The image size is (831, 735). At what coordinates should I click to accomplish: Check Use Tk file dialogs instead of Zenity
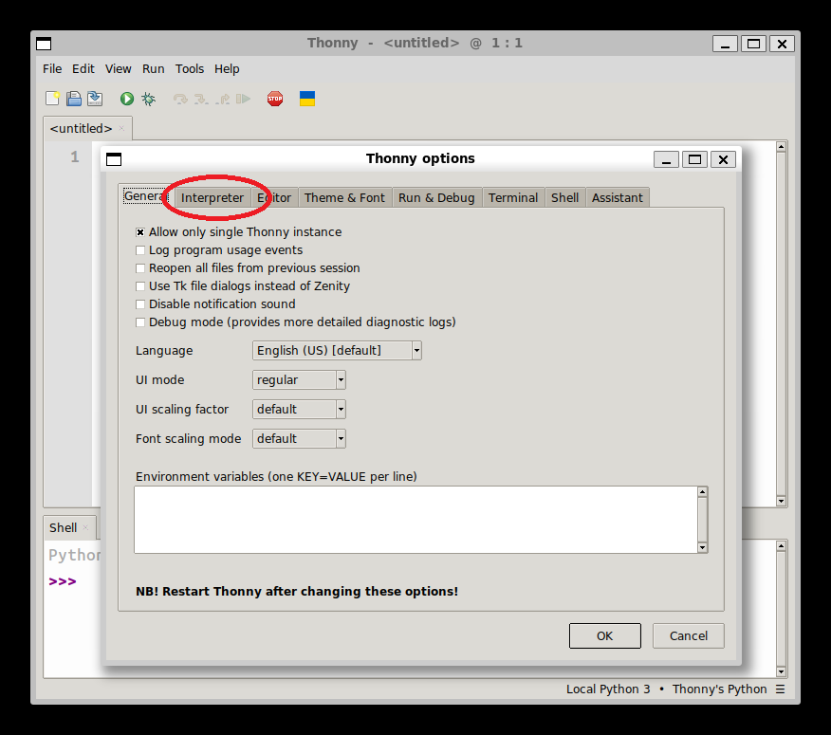click(x=139, y=286)
